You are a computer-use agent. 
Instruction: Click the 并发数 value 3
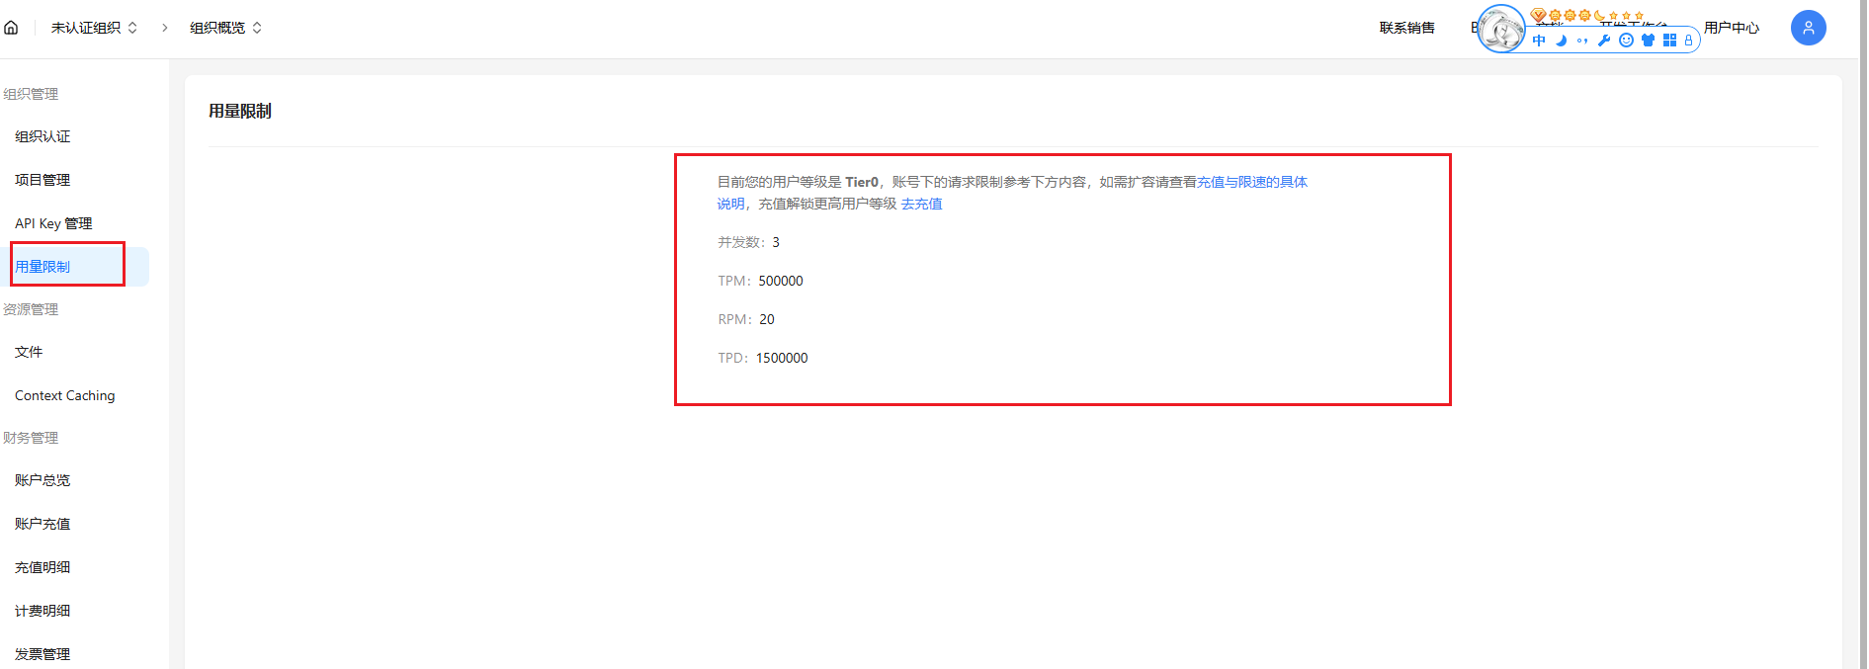[776, 242]
